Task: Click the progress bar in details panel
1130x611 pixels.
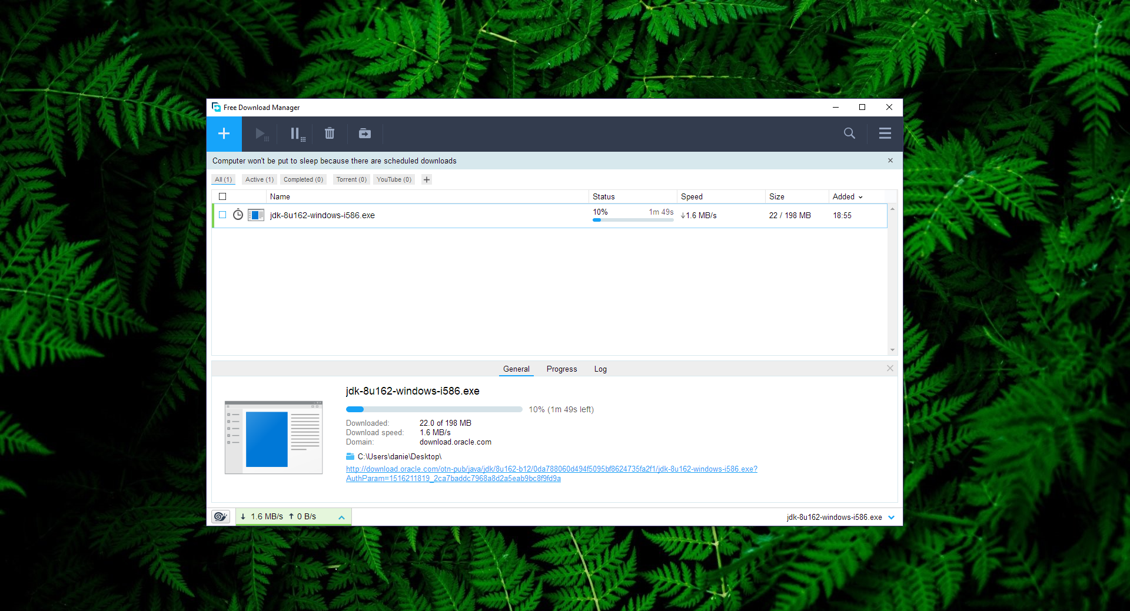Action: (434, 409)
